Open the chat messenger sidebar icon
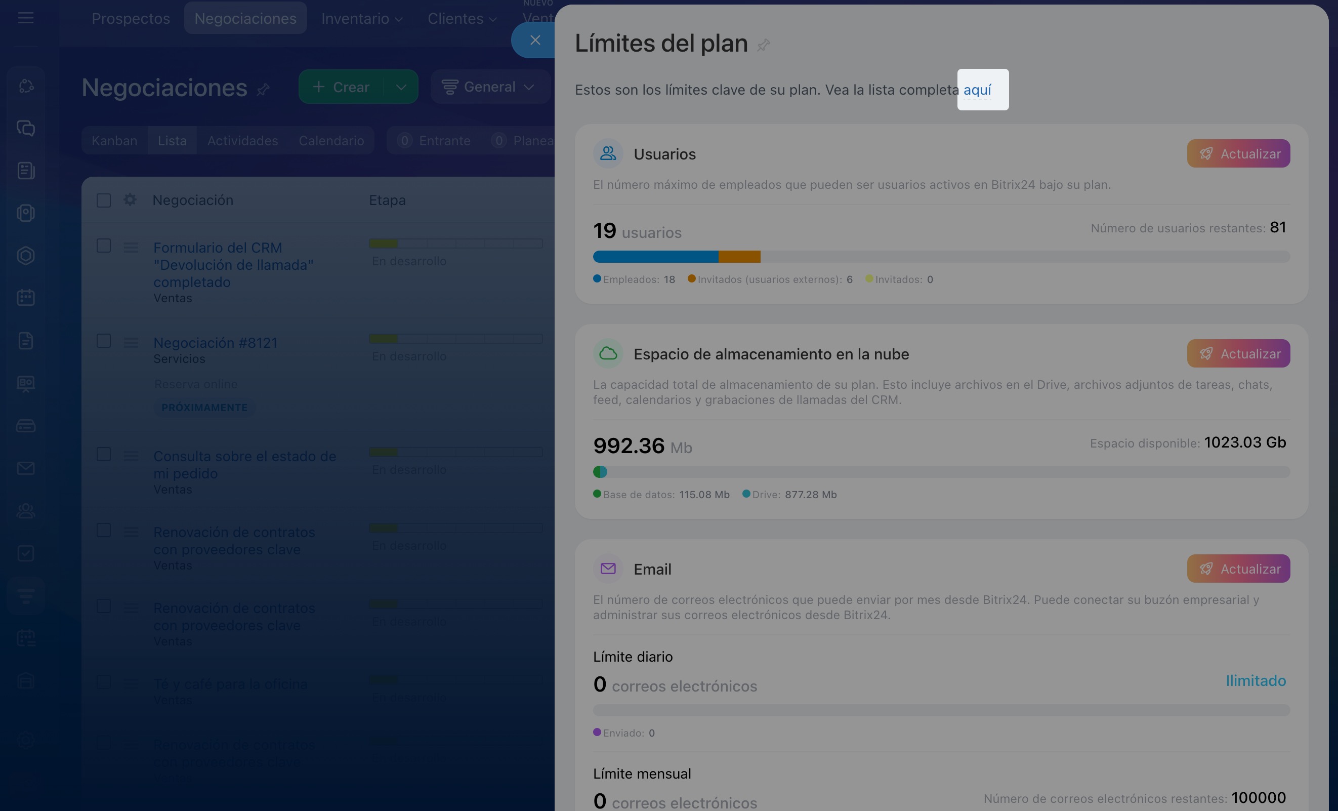The height and width of the screenshot is (811, 1338). (25, 128)
